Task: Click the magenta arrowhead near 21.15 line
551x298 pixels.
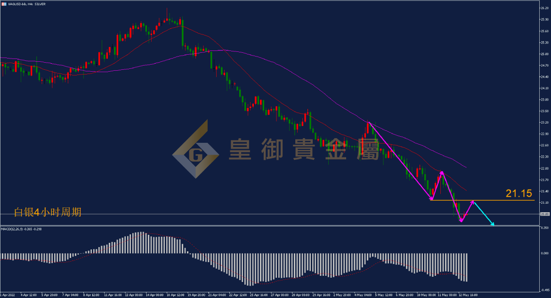Action: 473,202
